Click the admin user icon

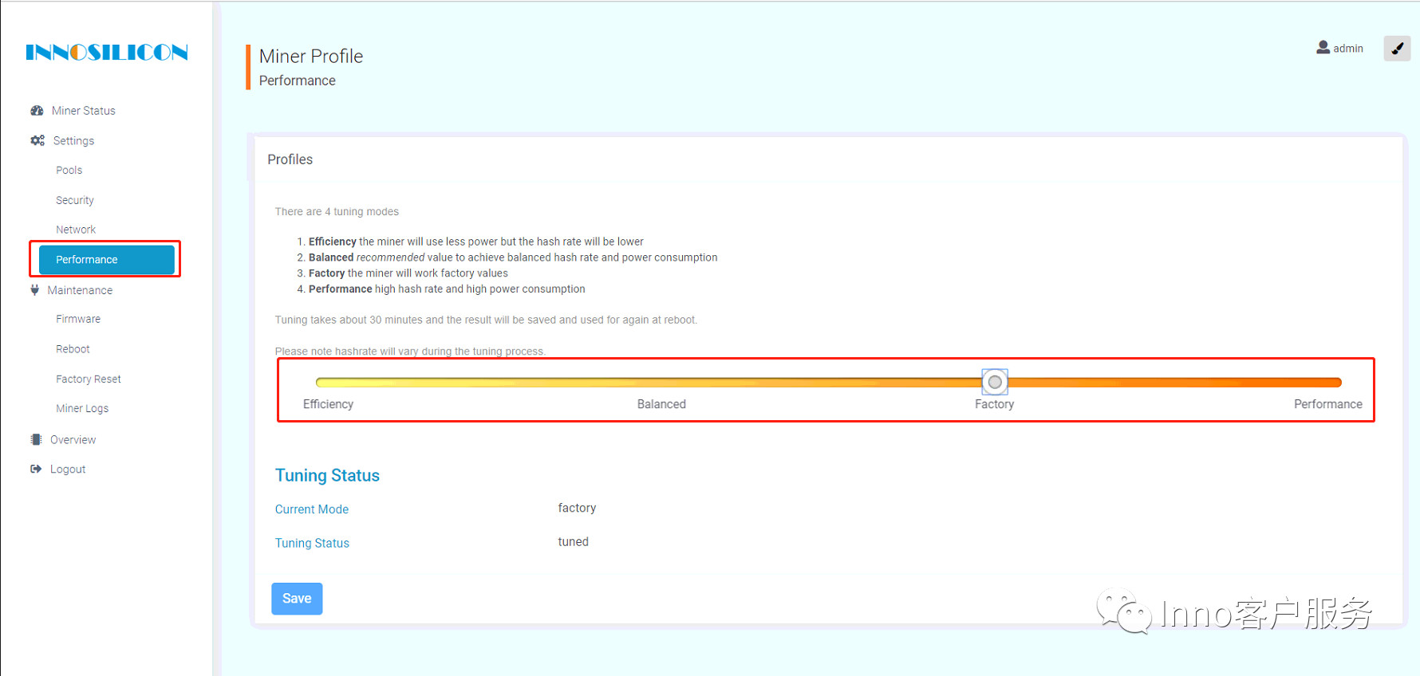(x=1323, y=48)
